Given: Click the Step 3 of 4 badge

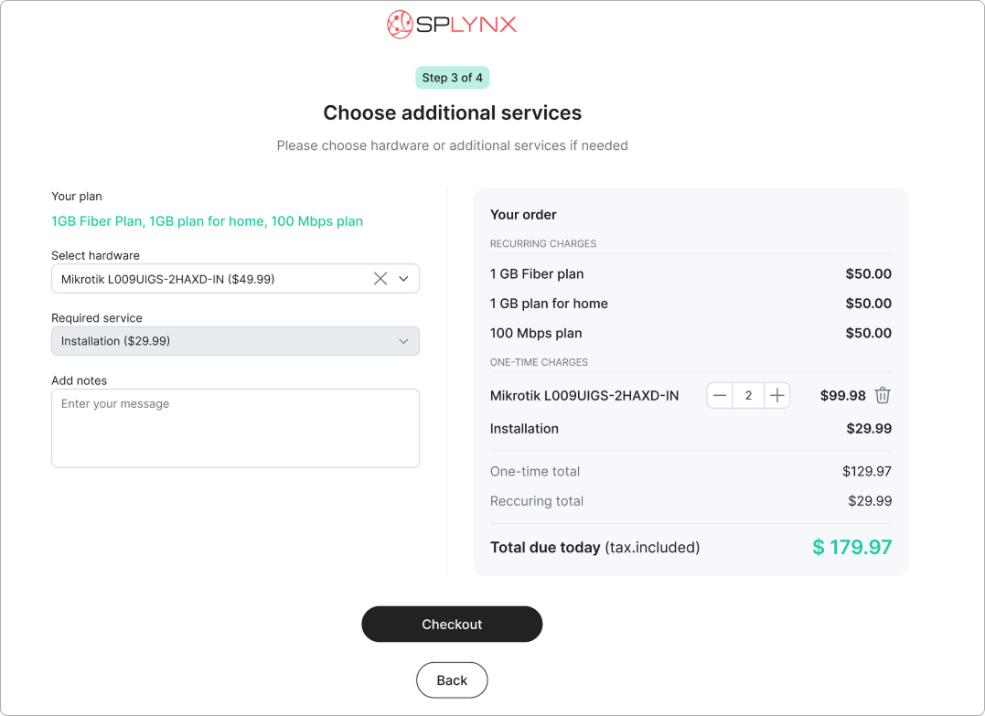Looking at the screenshot, I should point(453,78).
